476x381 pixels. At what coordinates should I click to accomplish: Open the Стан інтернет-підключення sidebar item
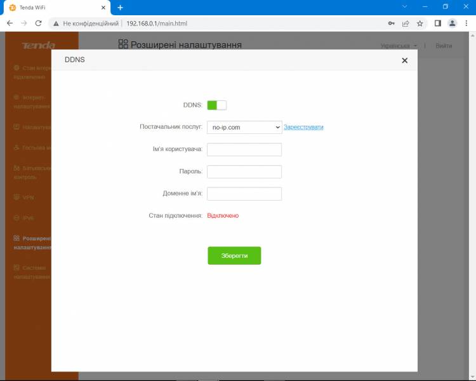click(32, 72)
